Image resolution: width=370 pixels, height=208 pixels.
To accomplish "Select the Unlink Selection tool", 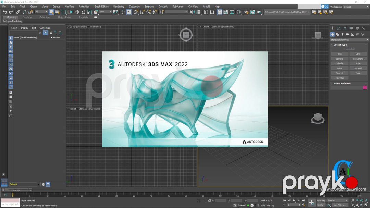I will [x=24, y=12].
